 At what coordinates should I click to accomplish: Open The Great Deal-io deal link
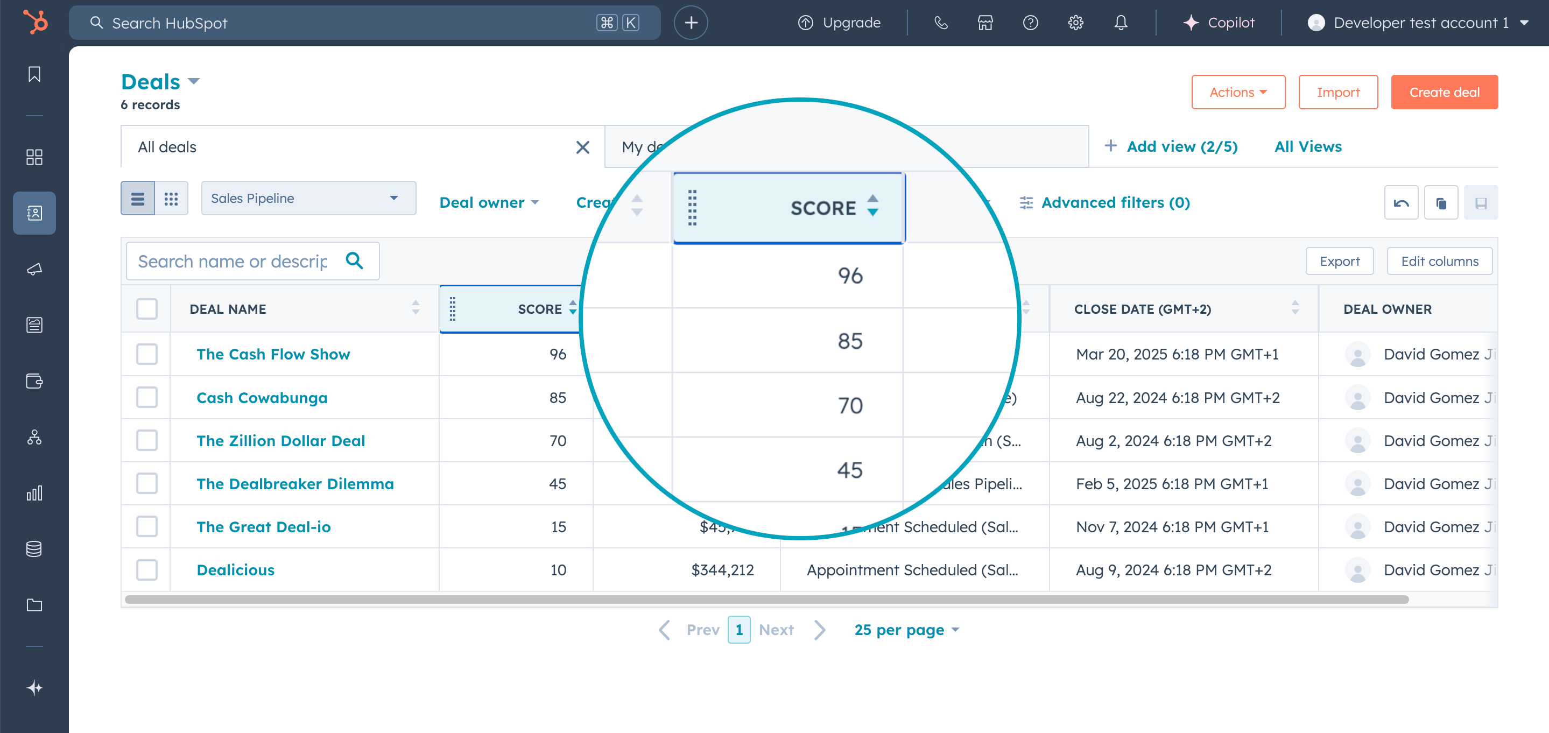[263, 527]
